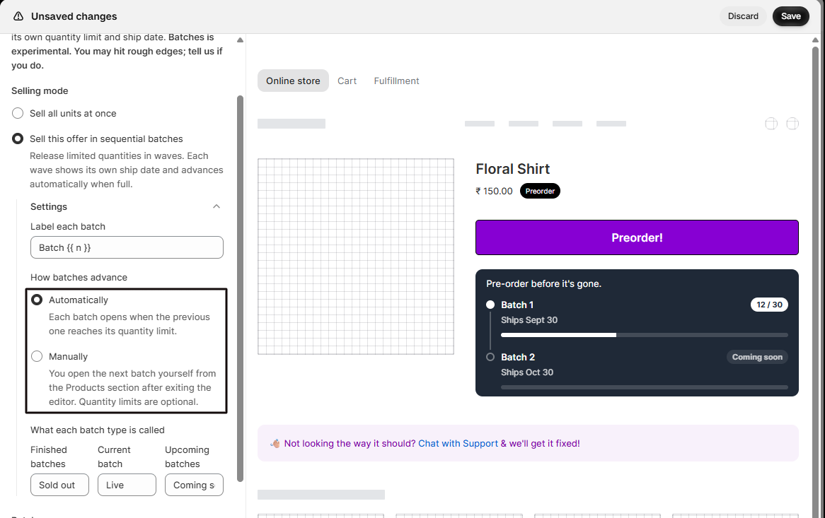
Task: Click the 12 / 30 quantity badge
Action: [769, 305]
